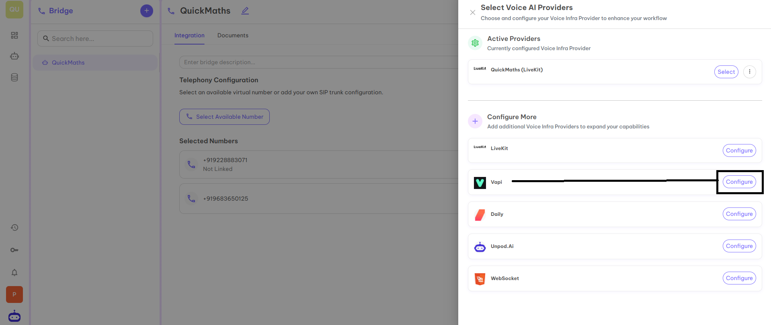Screen dimensions: 771x325
Task: Click the Unpod bot logo at sidebar bottom
Action: pyautogui.click(x=14, y=316)
